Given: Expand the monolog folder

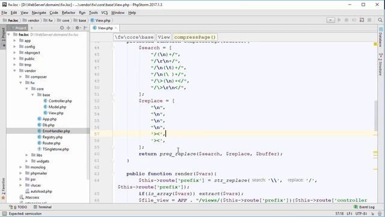Looking at the screenshot, I should 20,167.
